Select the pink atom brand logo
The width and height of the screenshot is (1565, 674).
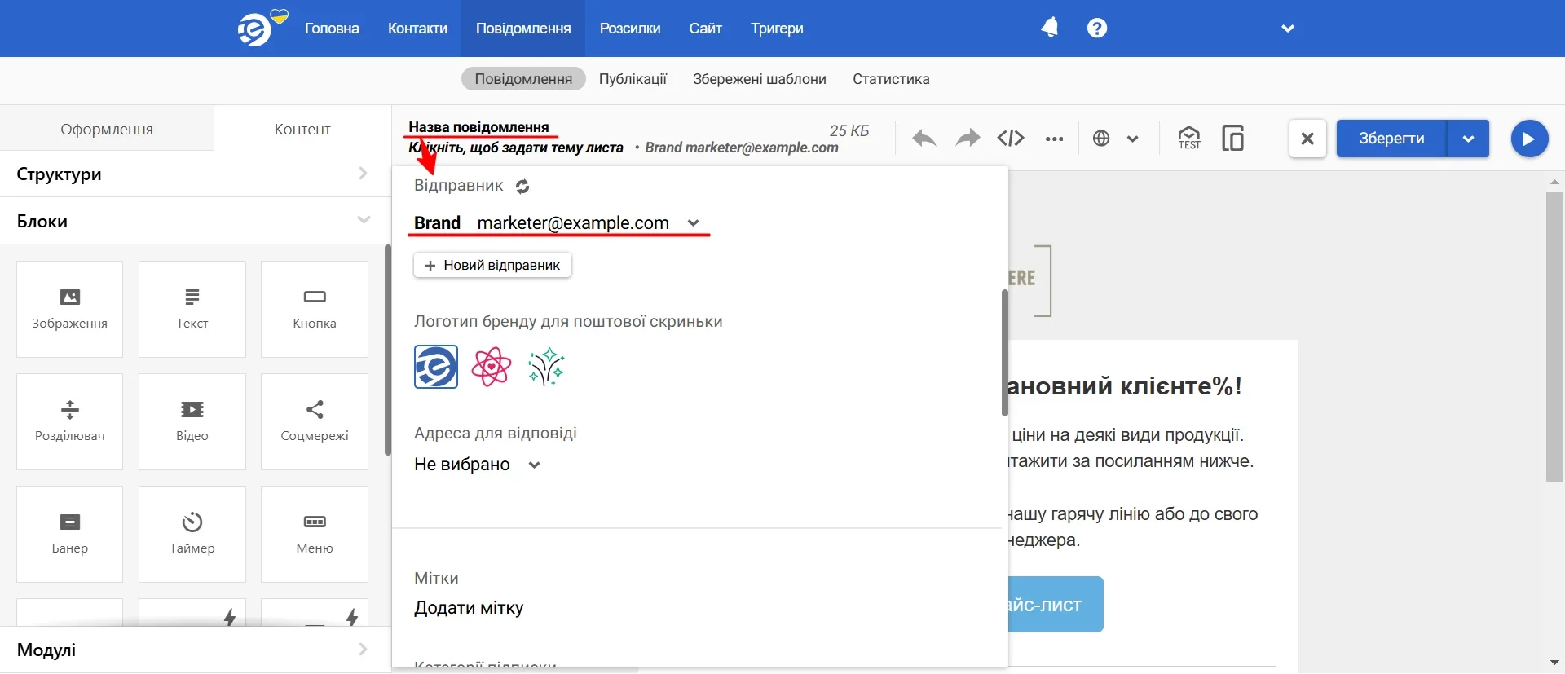pyautogui.click(x=492, y=367)
